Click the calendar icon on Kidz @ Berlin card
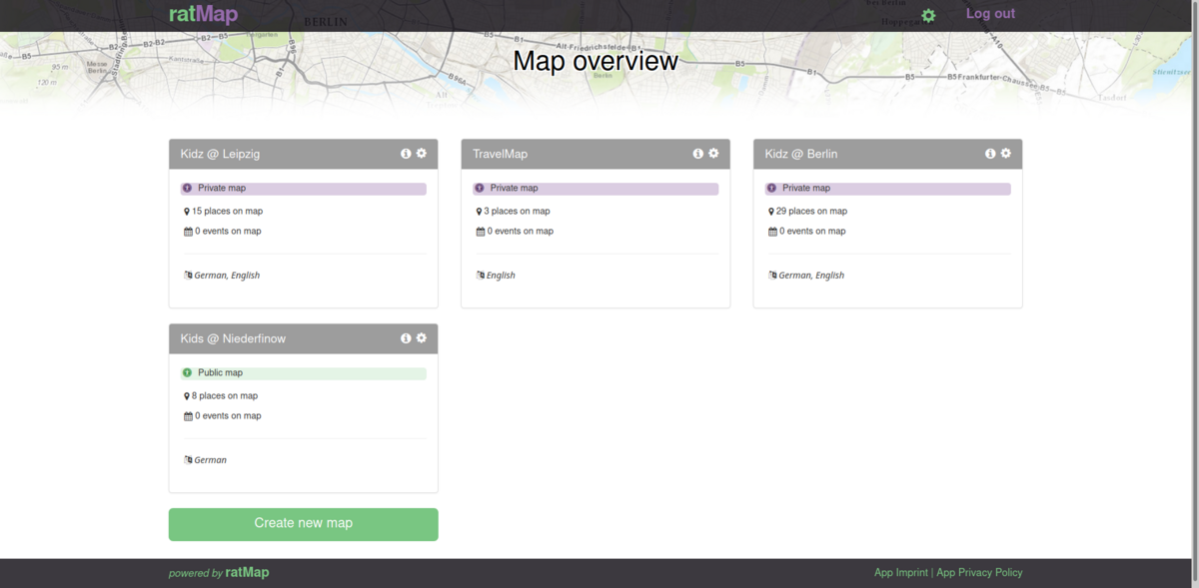This screenshot has width=1199, height=588. 771,231
